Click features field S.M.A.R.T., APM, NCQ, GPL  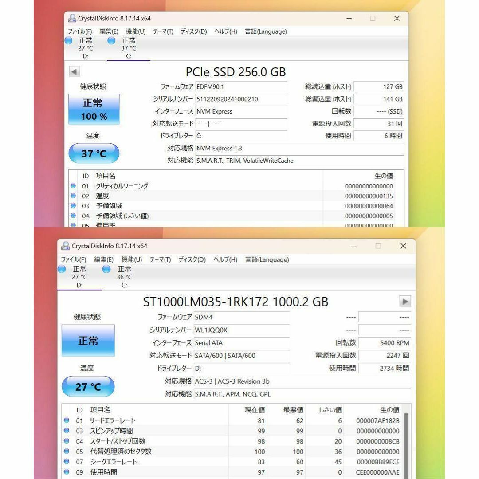tap(302, 394)
